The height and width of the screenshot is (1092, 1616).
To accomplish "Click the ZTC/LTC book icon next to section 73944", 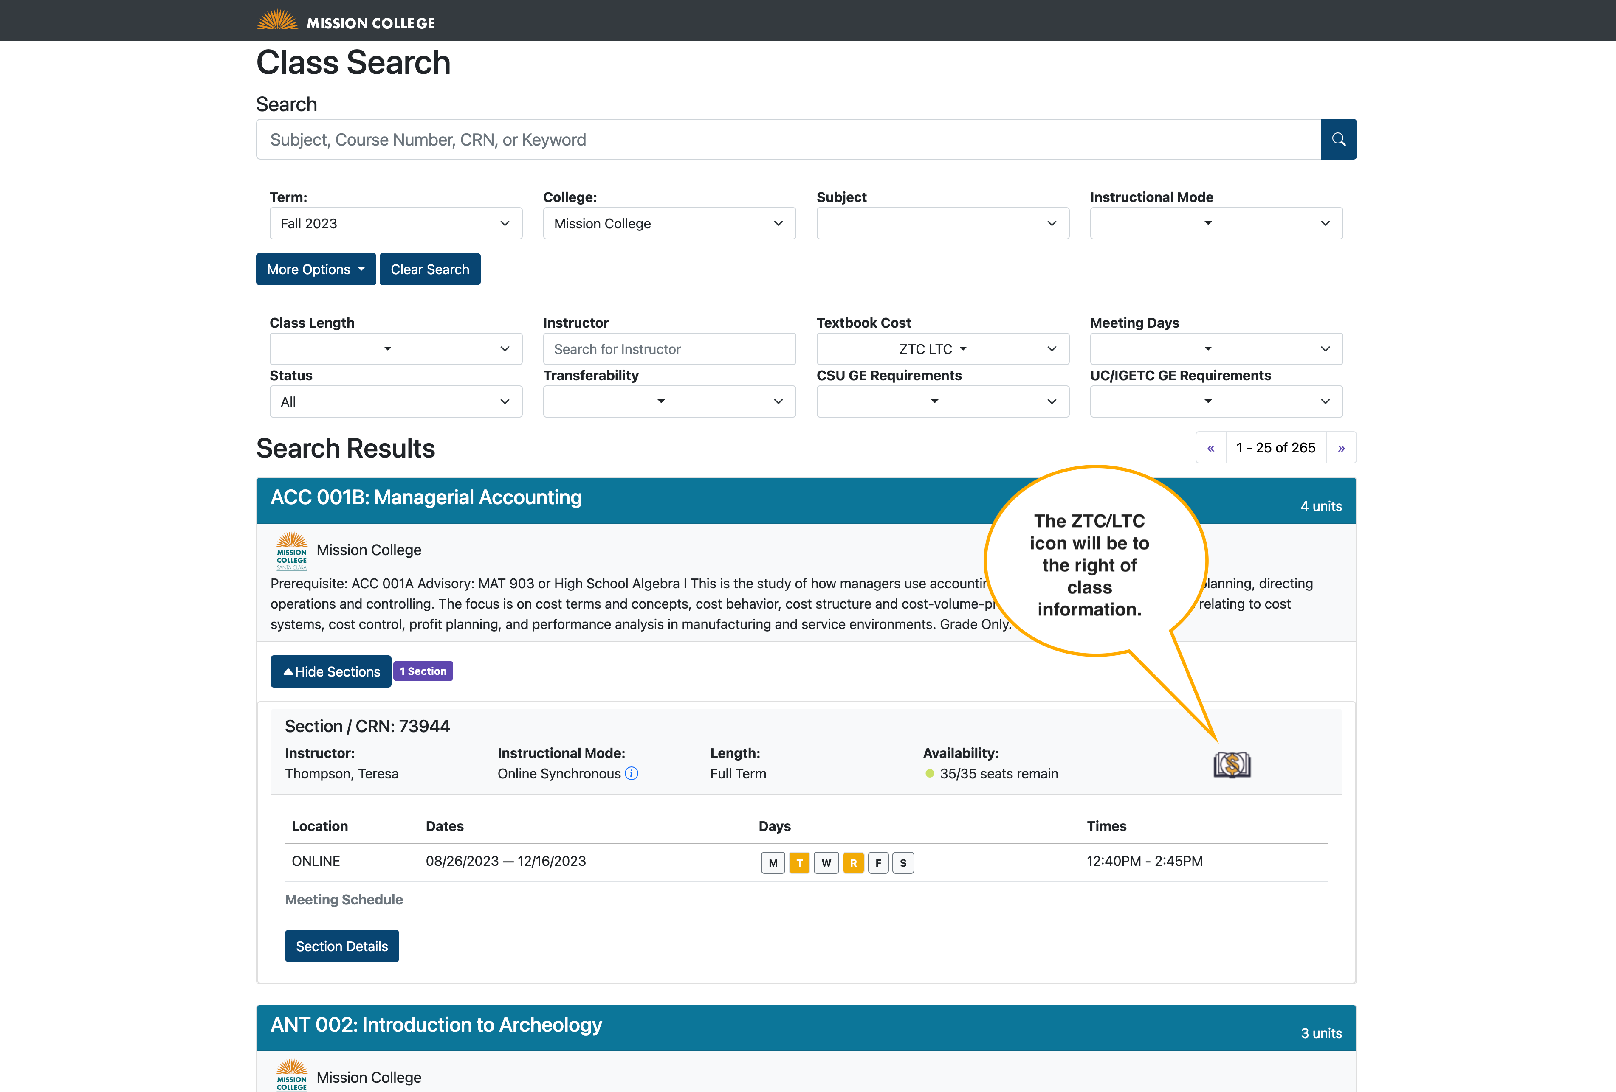I will [x=1232, y=764].
